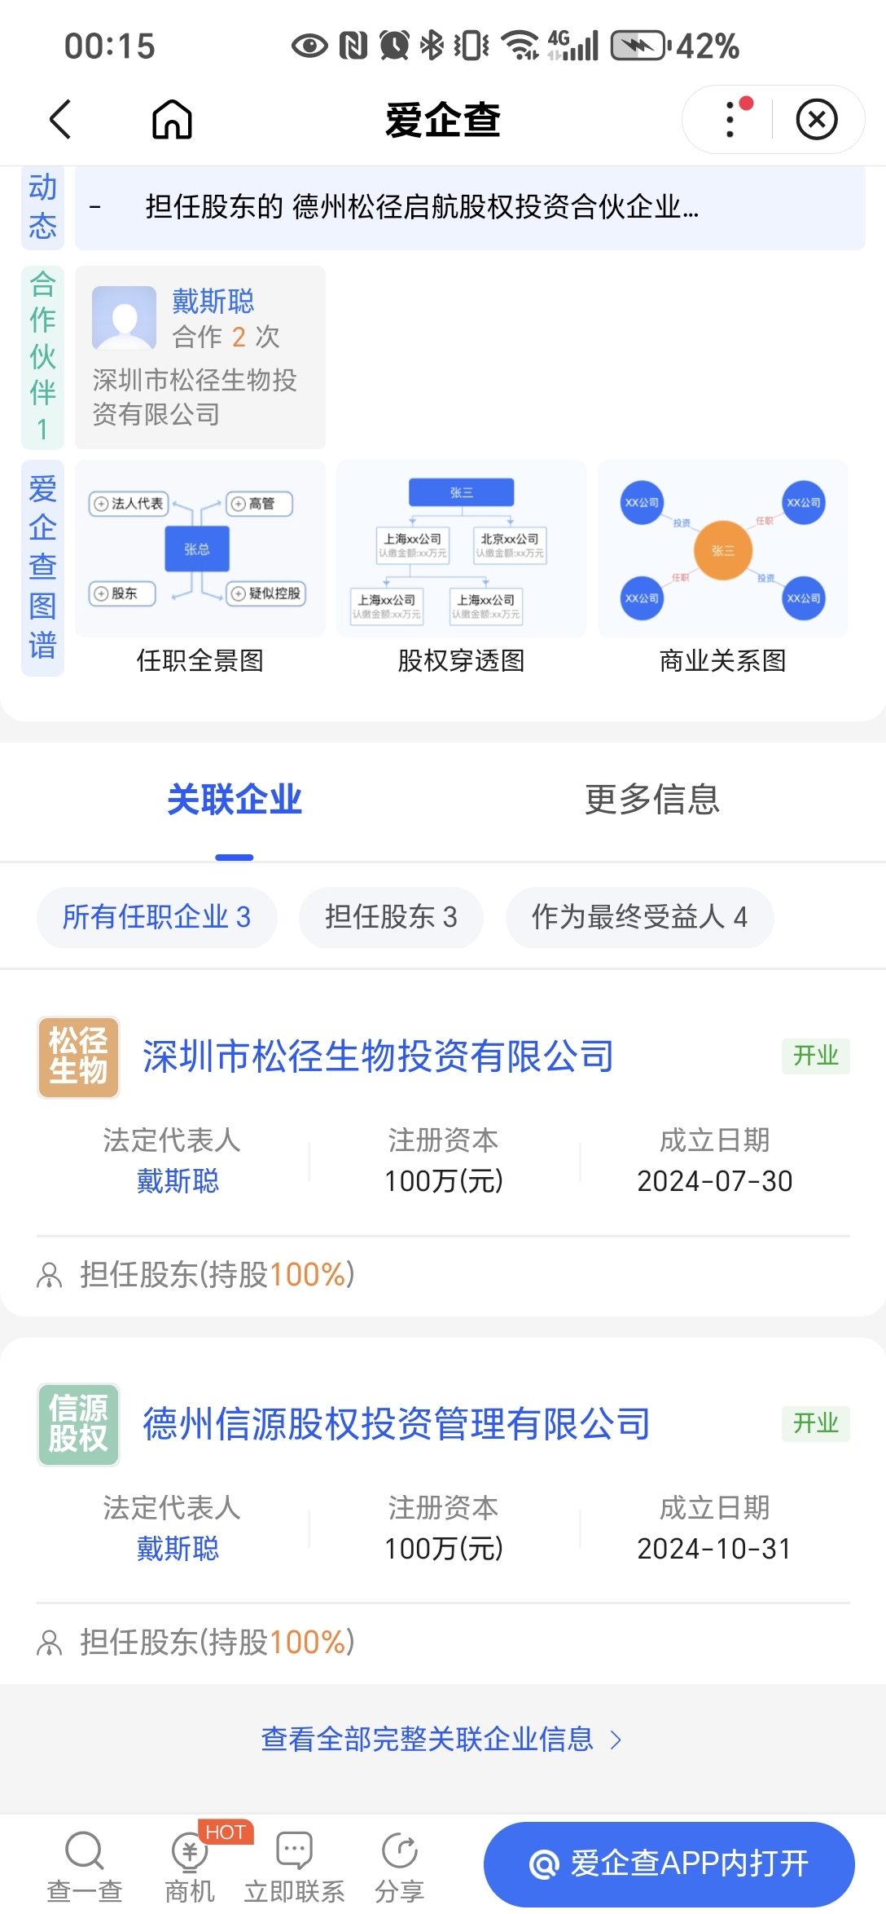The width and height of the screenshot is (886, 1914).
Task: Open dynamic entry 担任股东的 德州松径启航
Action: [470, 207]
